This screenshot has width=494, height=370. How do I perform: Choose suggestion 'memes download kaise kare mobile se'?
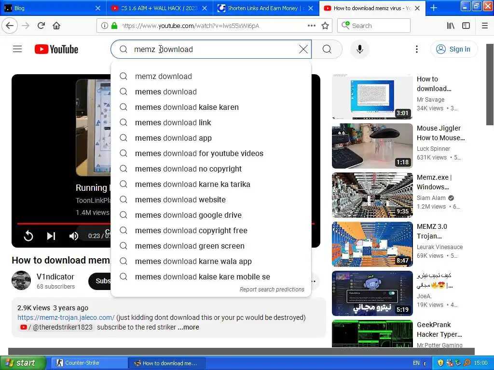(211, 277)
